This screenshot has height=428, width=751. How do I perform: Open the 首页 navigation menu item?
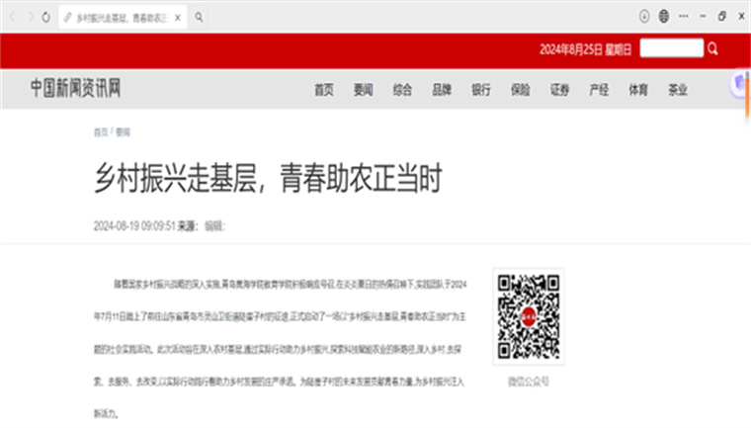(324, 90)
